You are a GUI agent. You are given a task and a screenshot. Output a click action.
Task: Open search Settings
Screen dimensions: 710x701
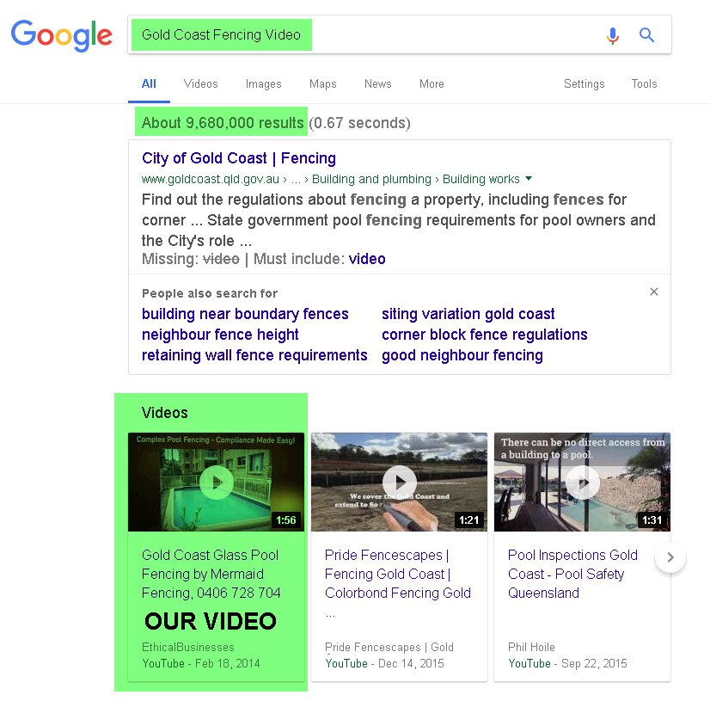click(585, 83)
